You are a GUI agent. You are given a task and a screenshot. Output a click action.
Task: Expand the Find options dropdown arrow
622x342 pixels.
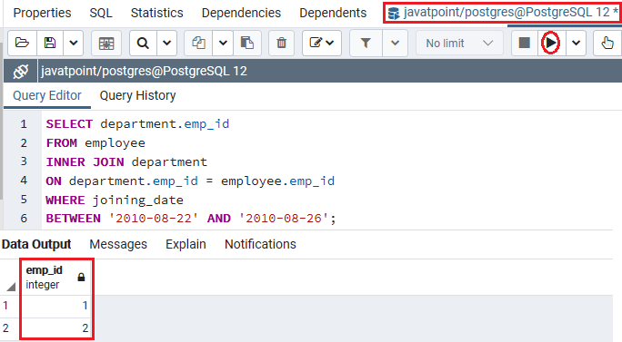167,43
